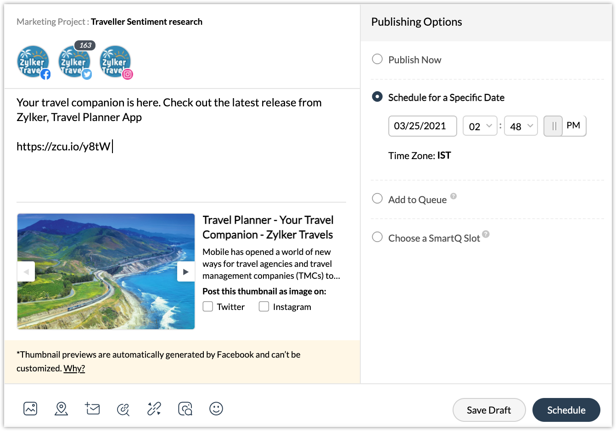Check the Twitter thumbnail checkbox

(208, 306)
